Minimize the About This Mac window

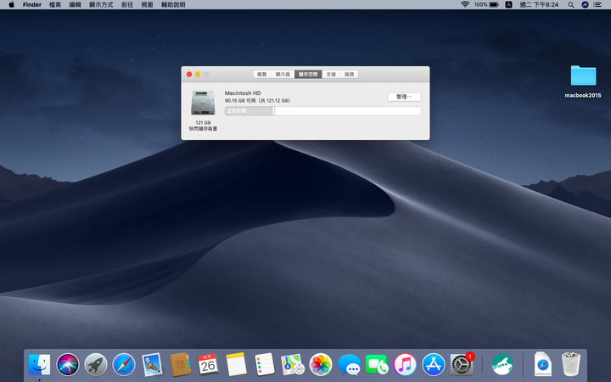[198, 74]
